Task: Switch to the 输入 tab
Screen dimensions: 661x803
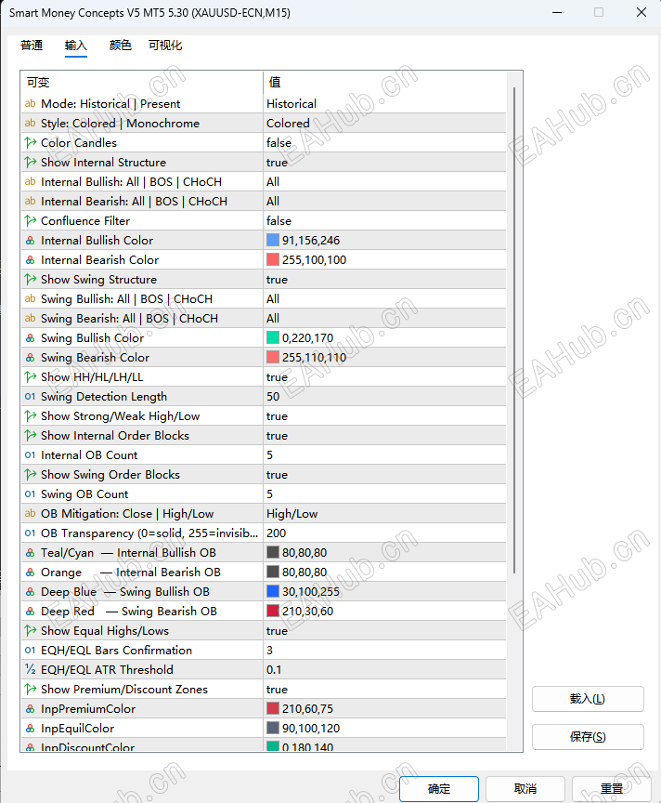Action: [x=76, y=45]
